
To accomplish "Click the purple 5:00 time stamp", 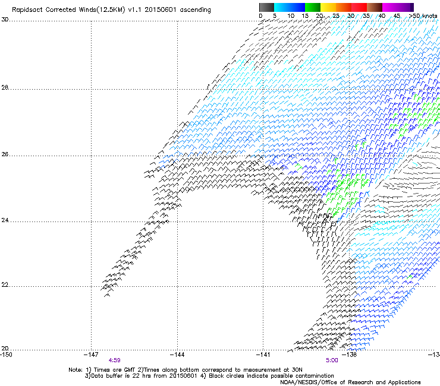I will click(x=332, y=360).
